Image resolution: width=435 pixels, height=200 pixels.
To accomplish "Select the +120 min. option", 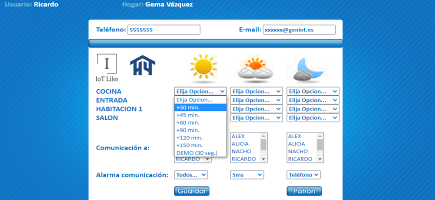I will point(200,137).
